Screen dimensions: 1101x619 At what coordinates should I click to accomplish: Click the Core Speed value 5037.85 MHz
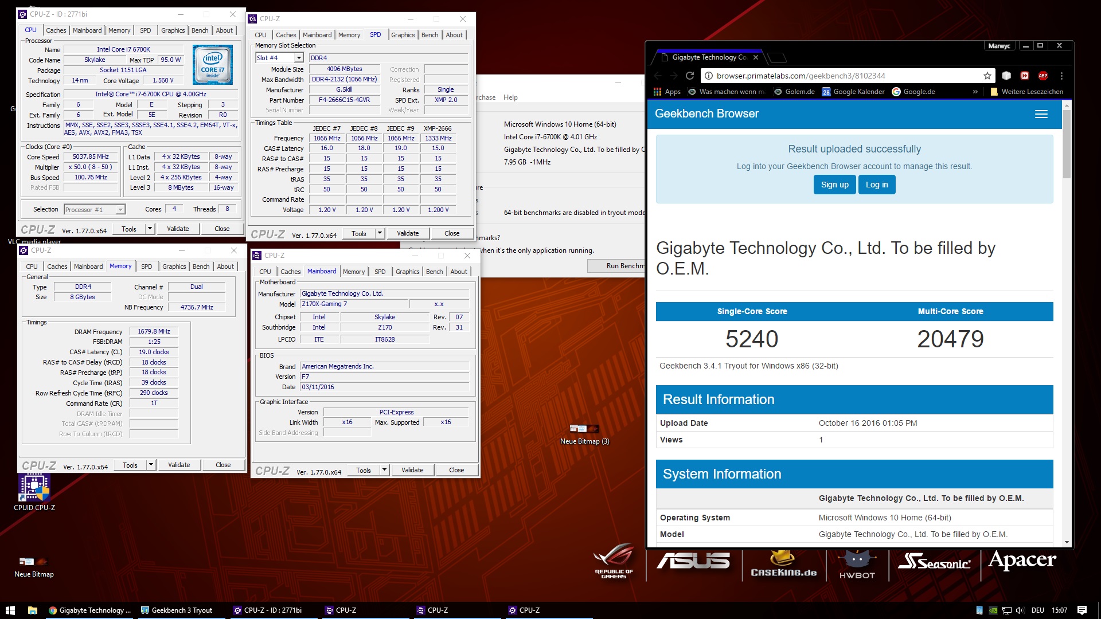click(x=91, y=157)
